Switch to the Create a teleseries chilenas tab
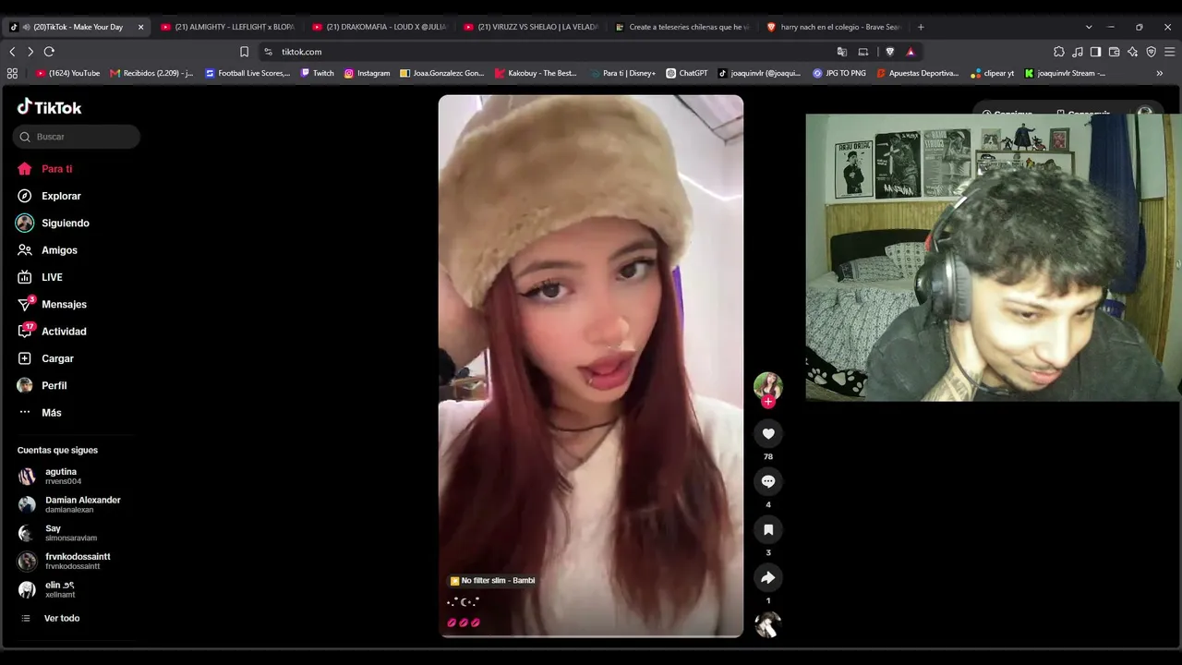 pos(682,27)
